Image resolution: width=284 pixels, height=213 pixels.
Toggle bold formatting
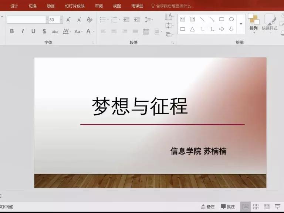click(x=12, y=31)
